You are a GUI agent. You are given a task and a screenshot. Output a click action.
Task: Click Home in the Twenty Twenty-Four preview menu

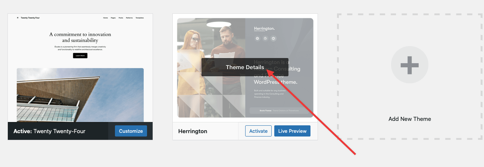pyautogui.click(x=106, y=18)
